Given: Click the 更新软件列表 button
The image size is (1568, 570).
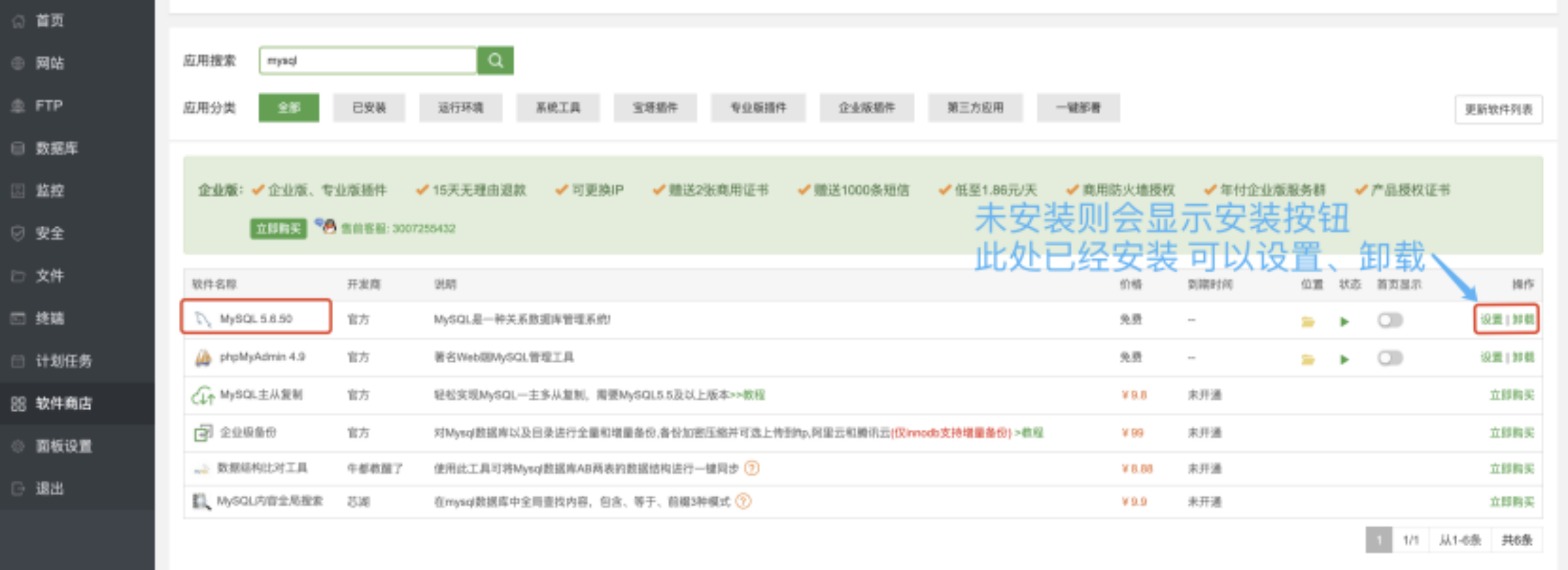Looking at the screenshot, I should pos(1499,110).
